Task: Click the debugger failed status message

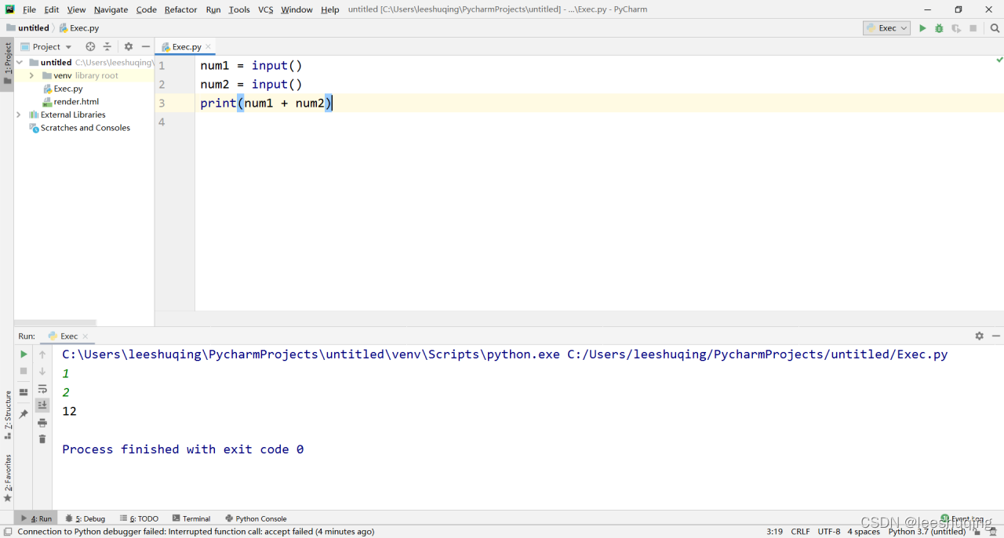Action: tap(195, 532)
